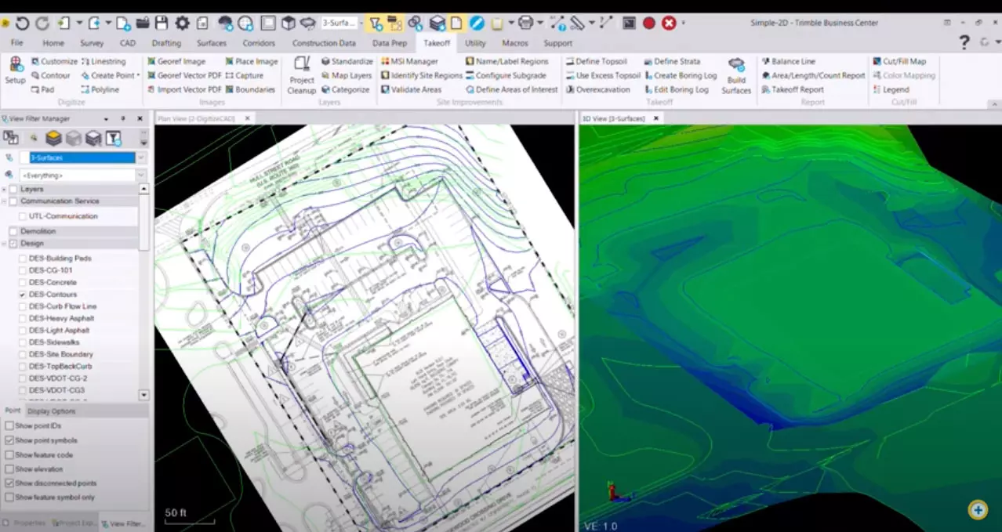
Task: Open the Project Explorer panel
Action: tap(74, 523)
